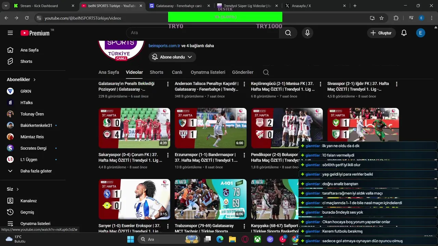Play Erzurumspor (1-1) Bandırmaspor thumbnail
The height and width of the screenshot is (246, 438).
coord(211,128)
